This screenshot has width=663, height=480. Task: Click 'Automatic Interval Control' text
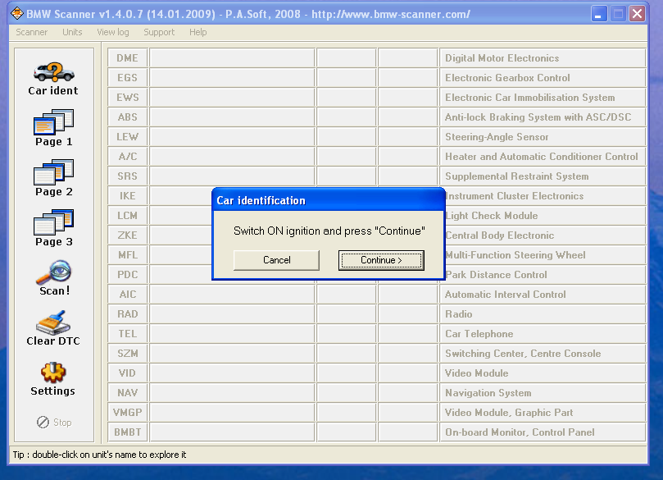[506, 295]
